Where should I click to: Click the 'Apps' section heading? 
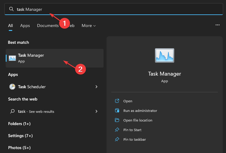(x=13, y=75)
